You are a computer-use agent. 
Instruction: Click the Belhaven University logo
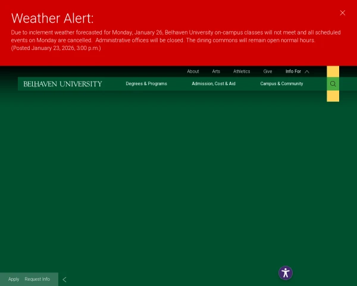(62, 84)
